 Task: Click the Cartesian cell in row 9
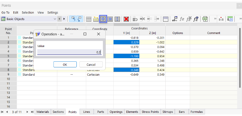click(x=100, y=75)
